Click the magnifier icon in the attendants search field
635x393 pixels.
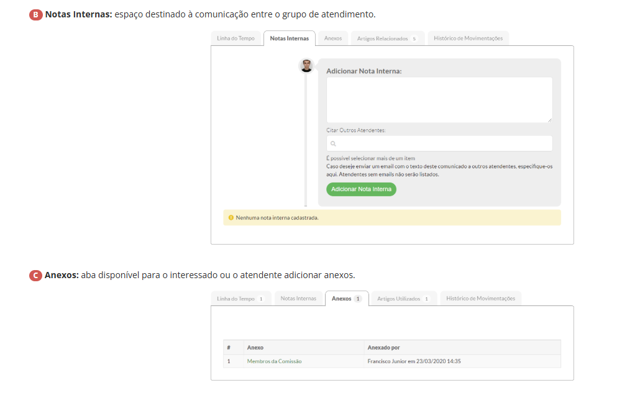point(333,143)
